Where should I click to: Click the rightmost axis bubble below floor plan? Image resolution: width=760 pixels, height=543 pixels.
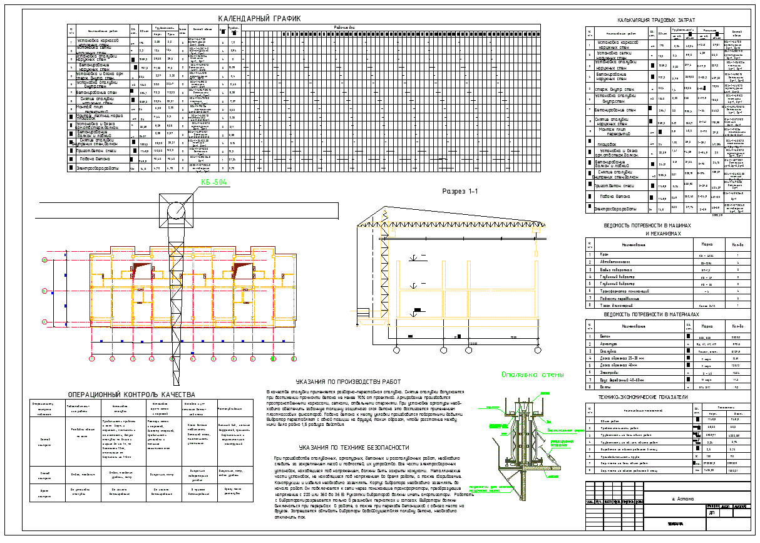(293, 358)
